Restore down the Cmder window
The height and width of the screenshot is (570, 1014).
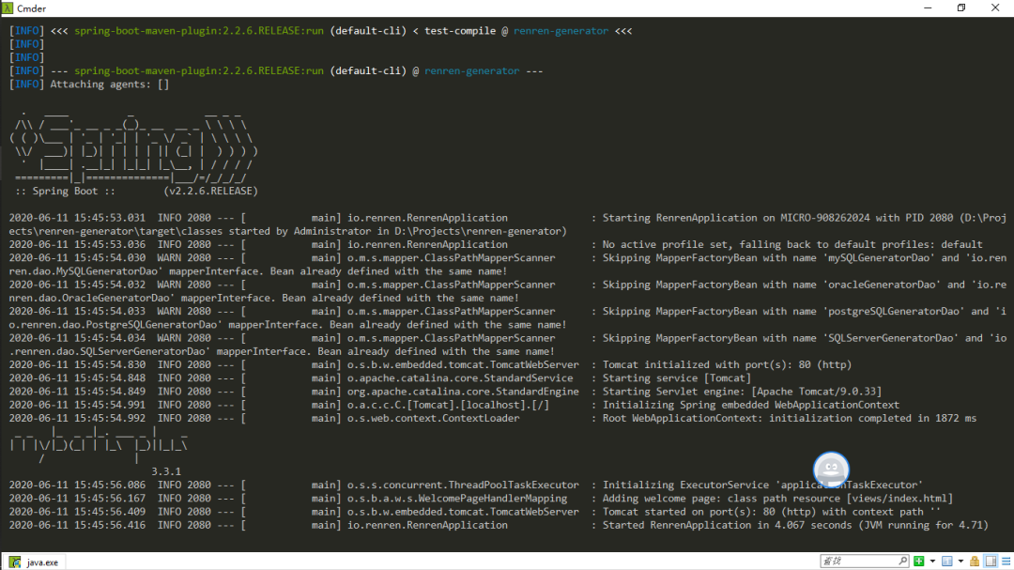tap(961, 8)
